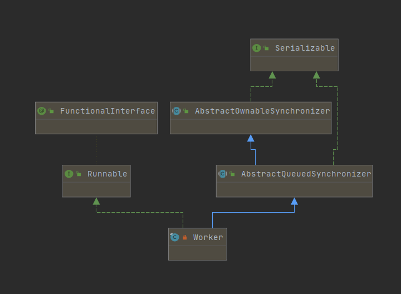This screenshot has height=294, width=401.
Task: Select the FunctionalInterface node title
Action: [x=107, y=111]
